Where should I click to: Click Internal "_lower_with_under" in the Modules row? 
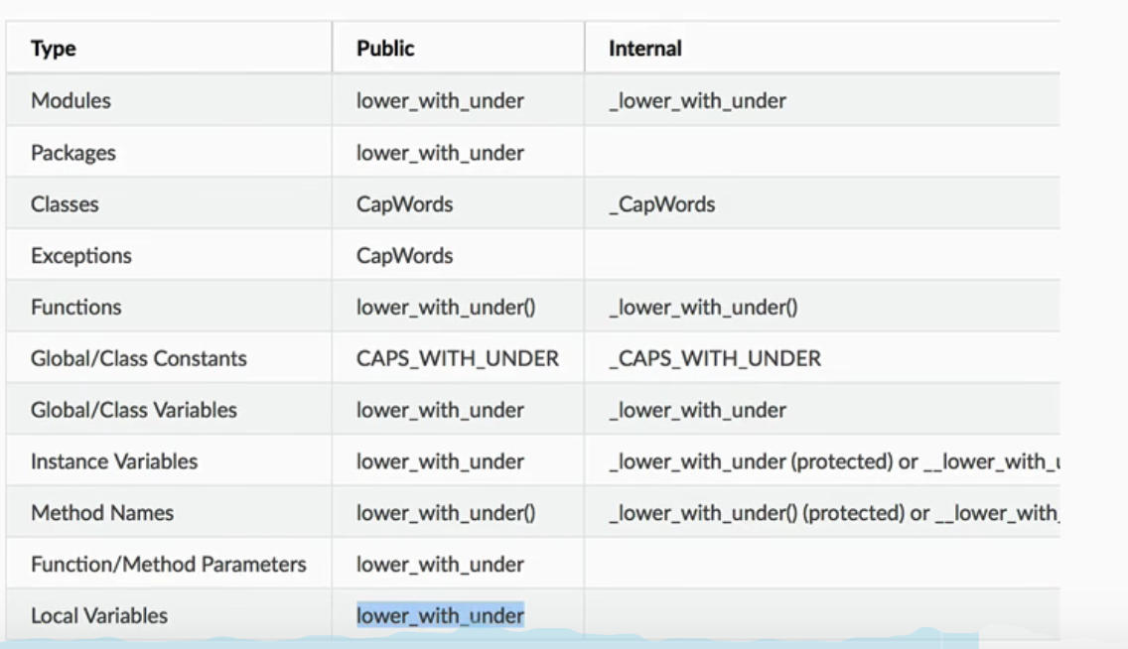pos(698,100)
